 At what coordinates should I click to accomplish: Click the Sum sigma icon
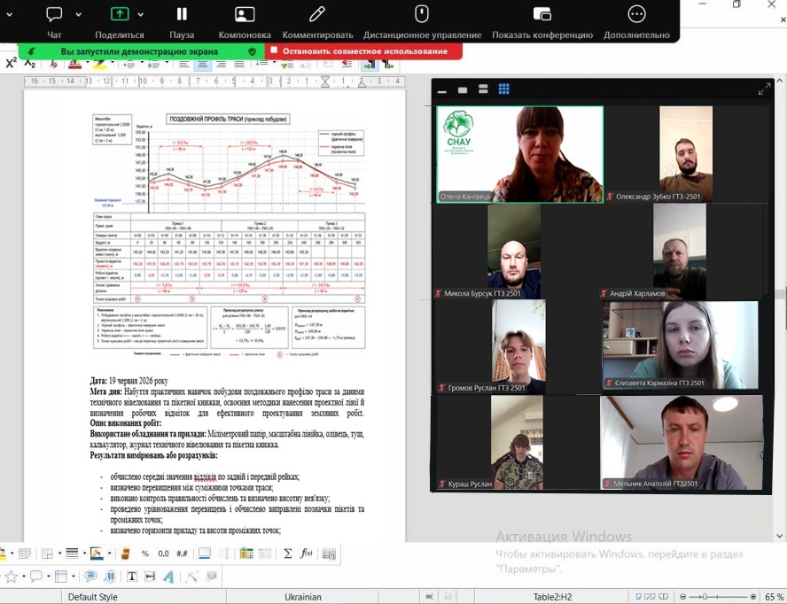288,554
